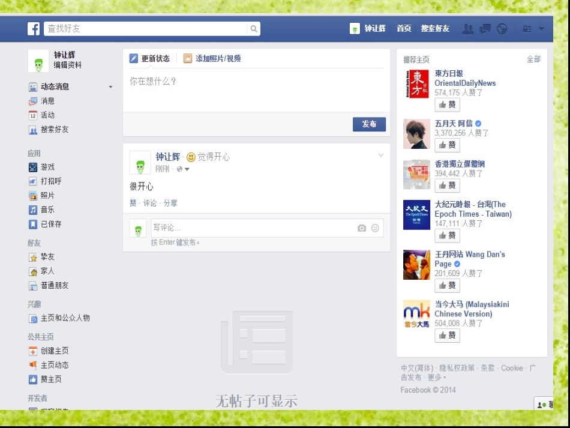
Task: Go to 首页 in top bar
Action: 404,28
